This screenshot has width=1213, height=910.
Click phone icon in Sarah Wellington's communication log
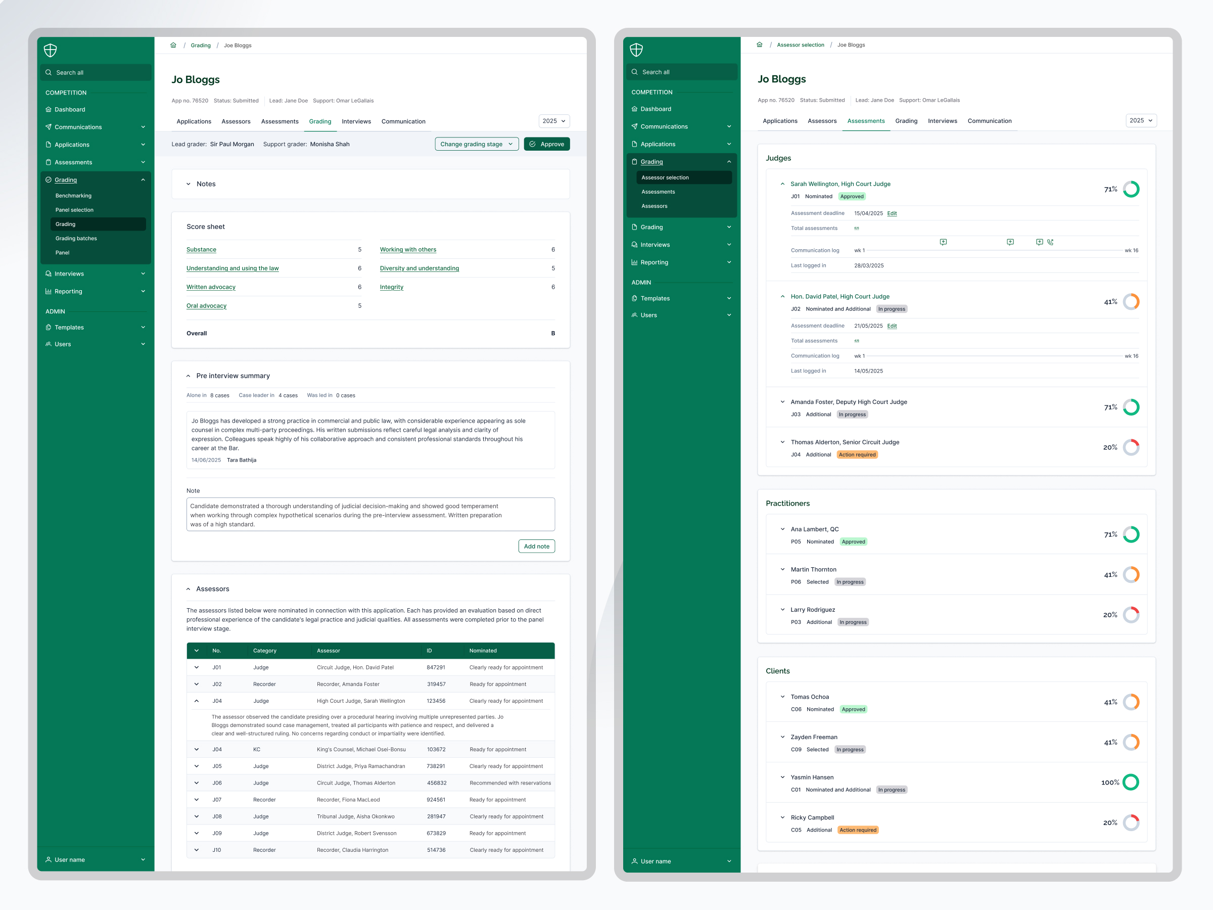[x=1050, y=242]
